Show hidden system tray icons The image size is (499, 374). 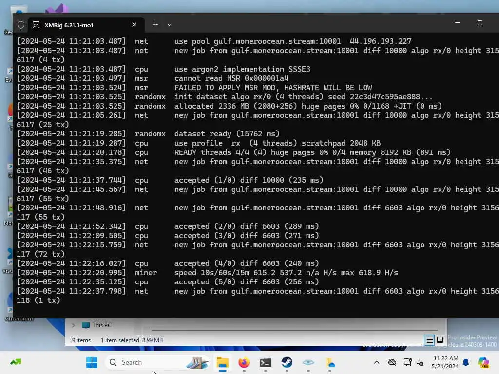[x=377, y=362]
